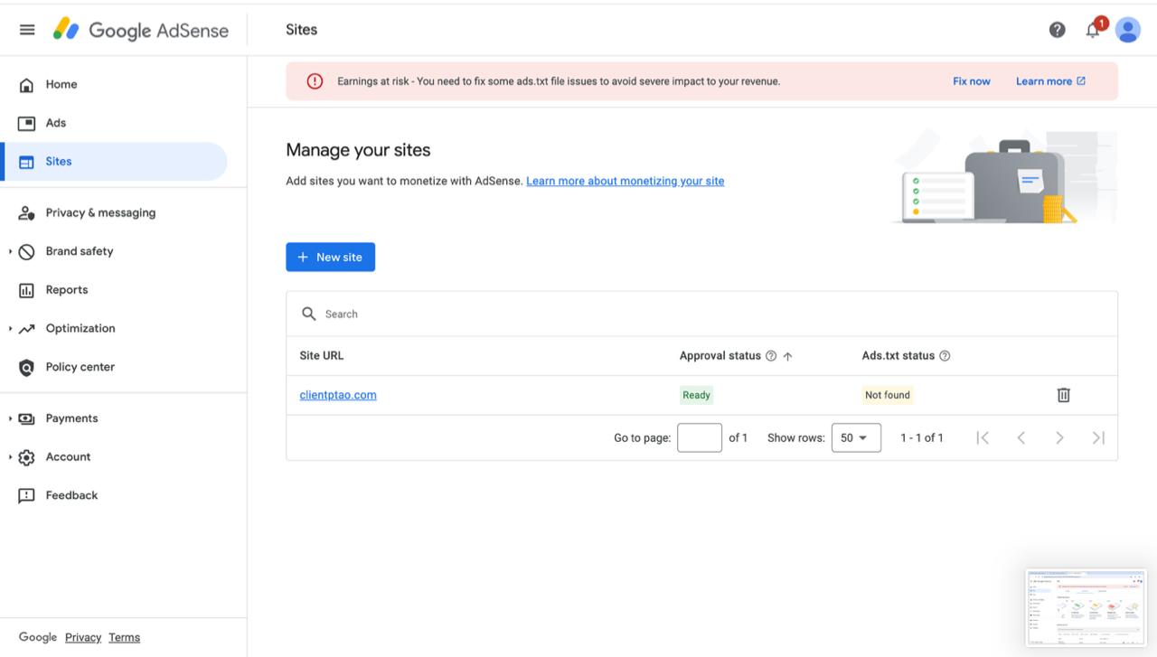Sort by Approval status arrow
The height and width of the screenshot is (657, 1157).
[x=787, y=356]
